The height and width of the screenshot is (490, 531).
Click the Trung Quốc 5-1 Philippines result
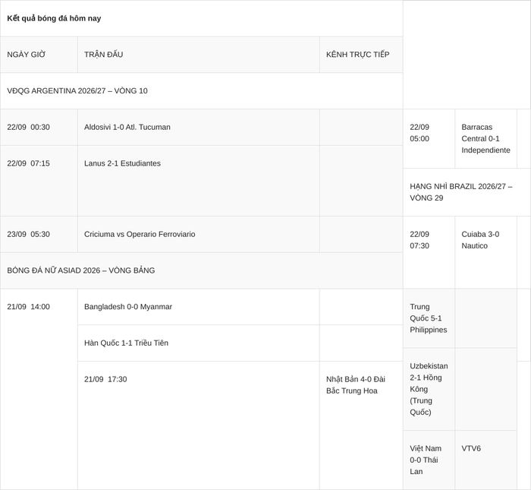click(429, 318)
